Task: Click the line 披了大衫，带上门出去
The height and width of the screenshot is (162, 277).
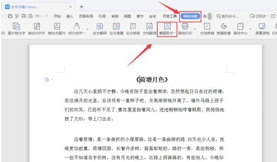Action: 89,119
